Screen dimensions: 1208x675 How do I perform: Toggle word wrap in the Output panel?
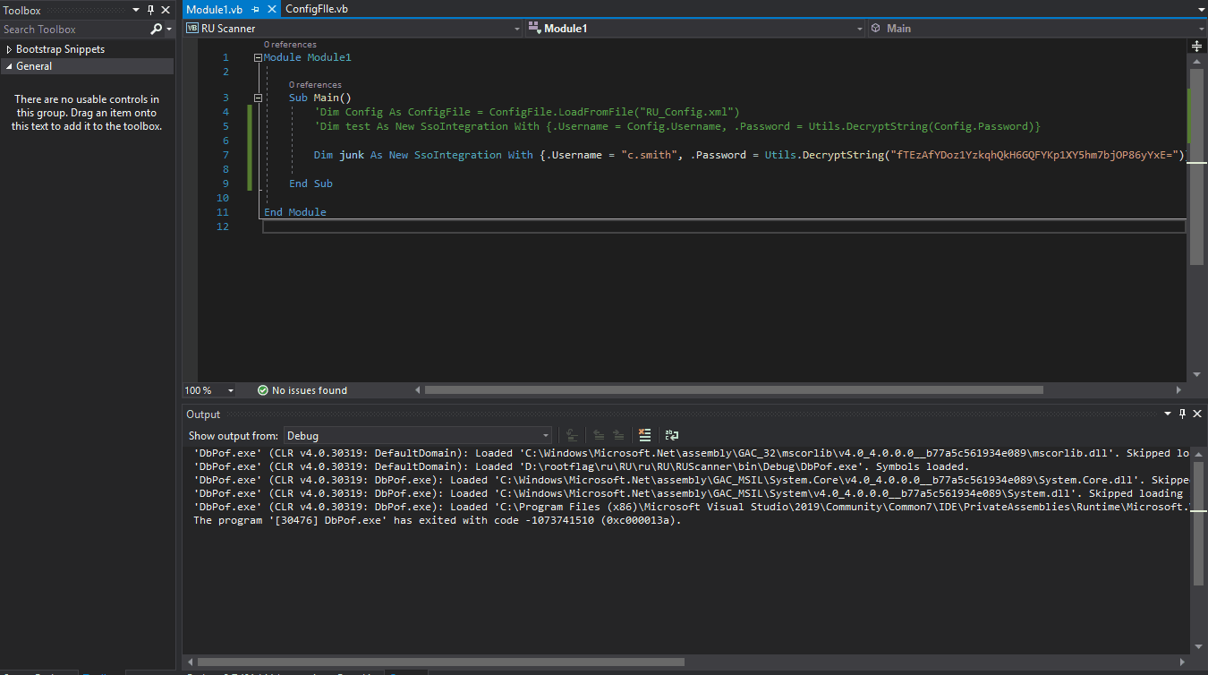[672, 436]
